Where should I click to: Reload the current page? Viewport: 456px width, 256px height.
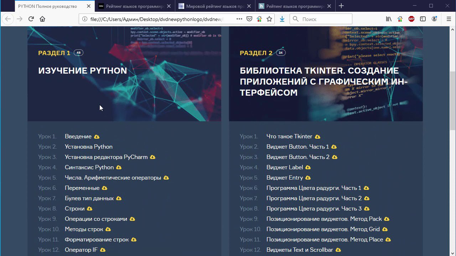coord(31,19)
